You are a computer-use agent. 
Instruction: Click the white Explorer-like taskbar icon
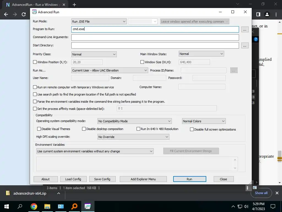click(61, 206)
